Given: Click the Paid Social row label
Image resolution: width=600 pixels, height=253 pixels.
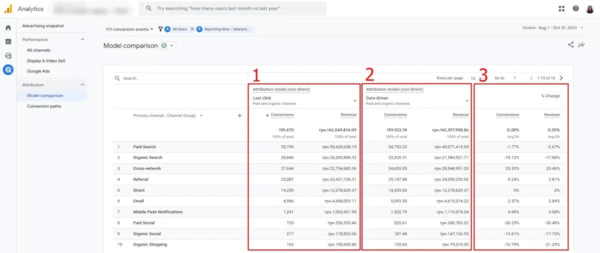Looking at the screenshot, I should point(143,223).
